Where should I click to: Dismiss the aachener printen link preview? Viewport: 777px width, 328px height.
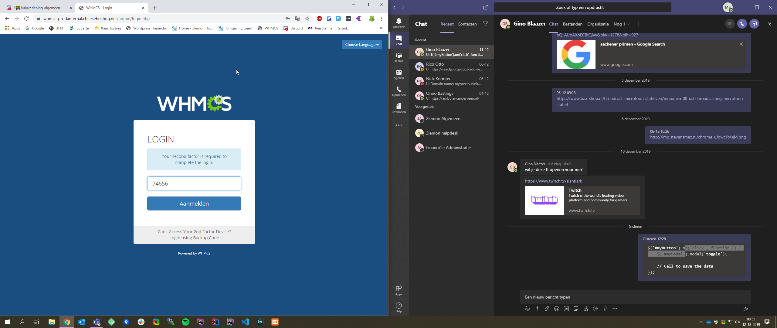pyautogui.click(x=741, y=44)
